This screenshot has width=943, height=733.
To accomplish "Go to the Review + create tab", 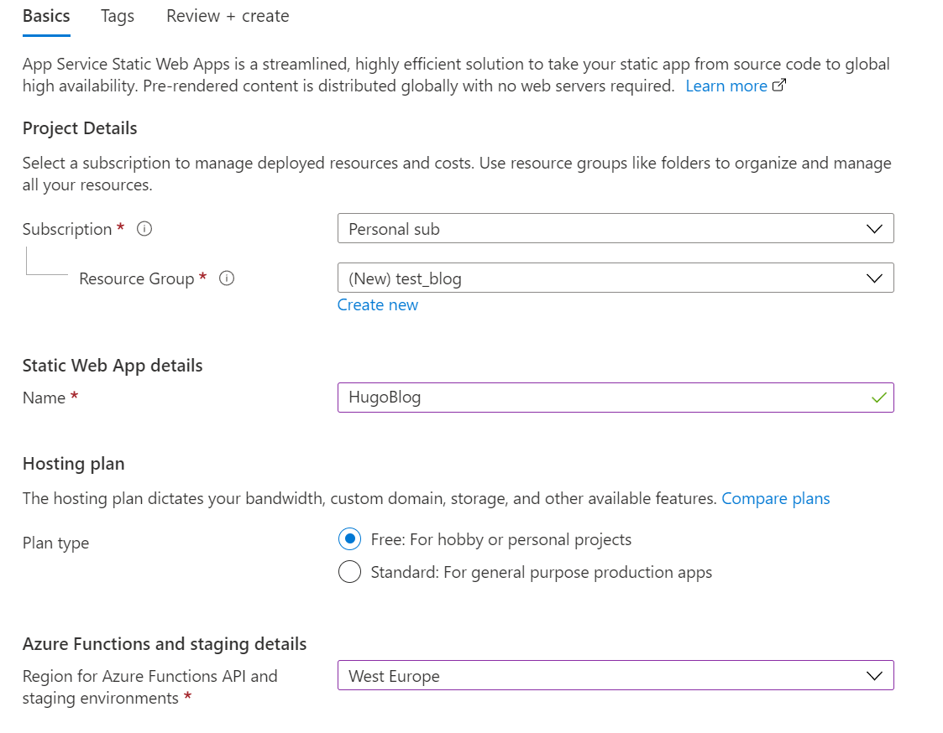I will (x=228, y=16).
